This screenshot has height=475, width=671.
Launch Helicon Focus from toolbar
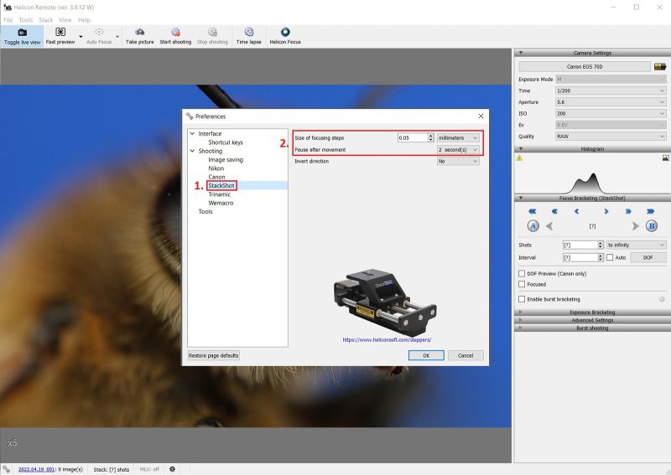[x=285, y=36]
